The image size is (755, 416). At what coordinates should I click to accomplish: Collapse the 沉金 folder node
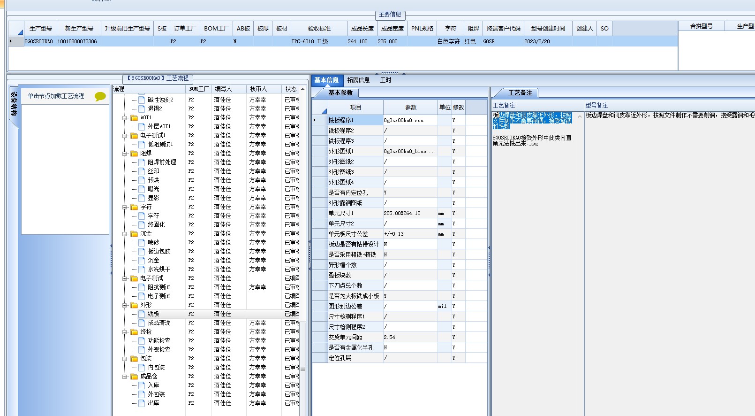tap(125, 234)
